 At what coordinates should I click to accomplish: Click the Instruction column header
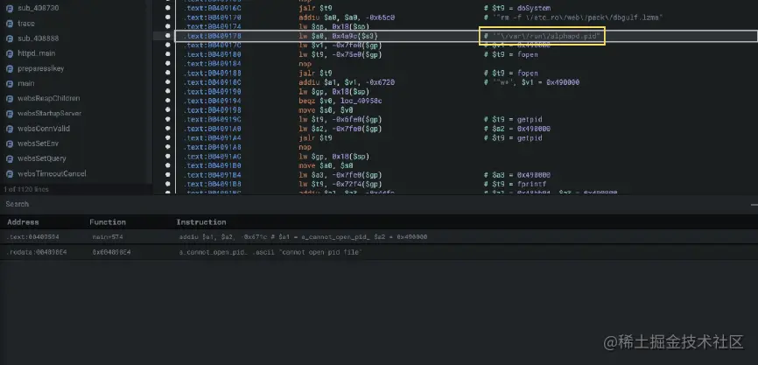click(x=201, y=222)
